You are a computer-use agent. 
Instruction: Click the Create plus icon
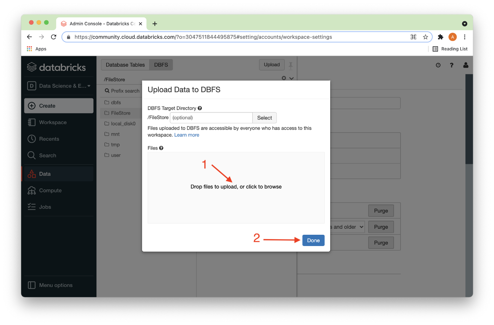(31, 105)
